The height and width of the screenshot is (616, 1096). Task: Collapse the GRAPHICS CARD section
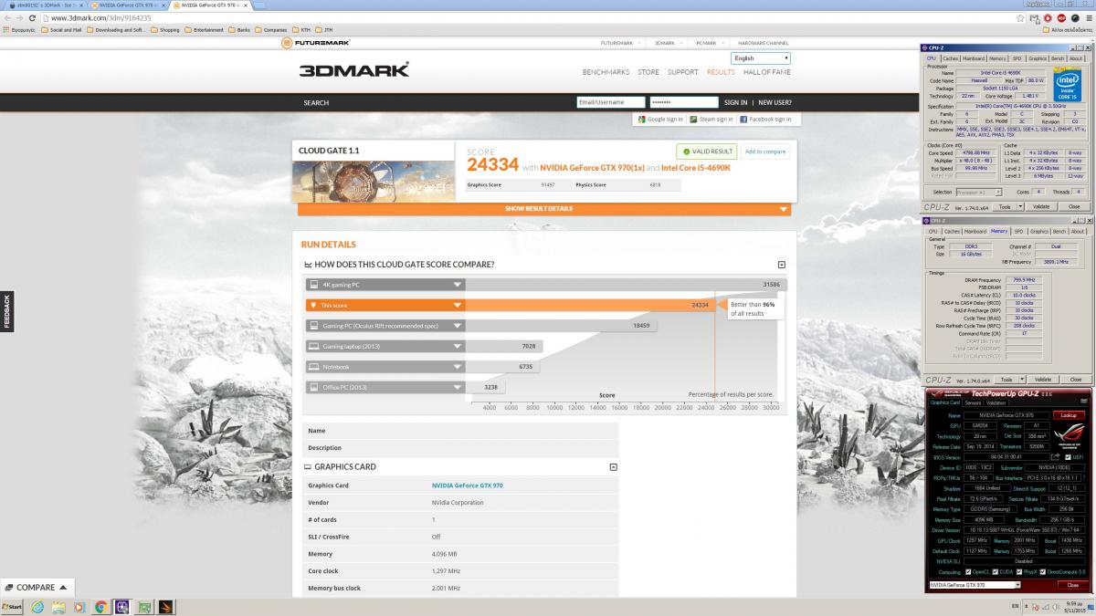pos(613,466)
